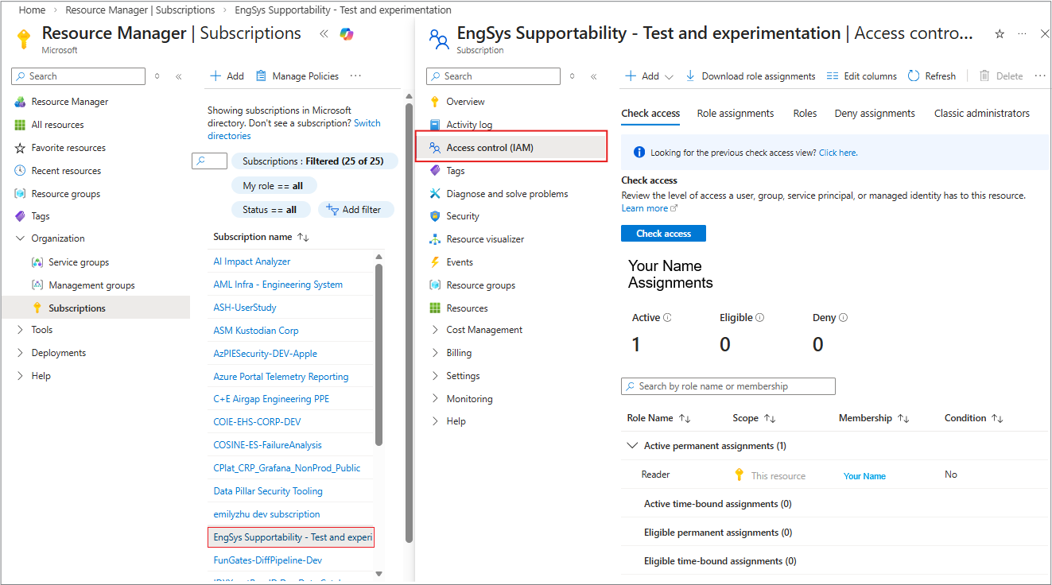This screenshot has height=585, width=1052.
Task: Open the Switch directories link
Action: point(367,123)
